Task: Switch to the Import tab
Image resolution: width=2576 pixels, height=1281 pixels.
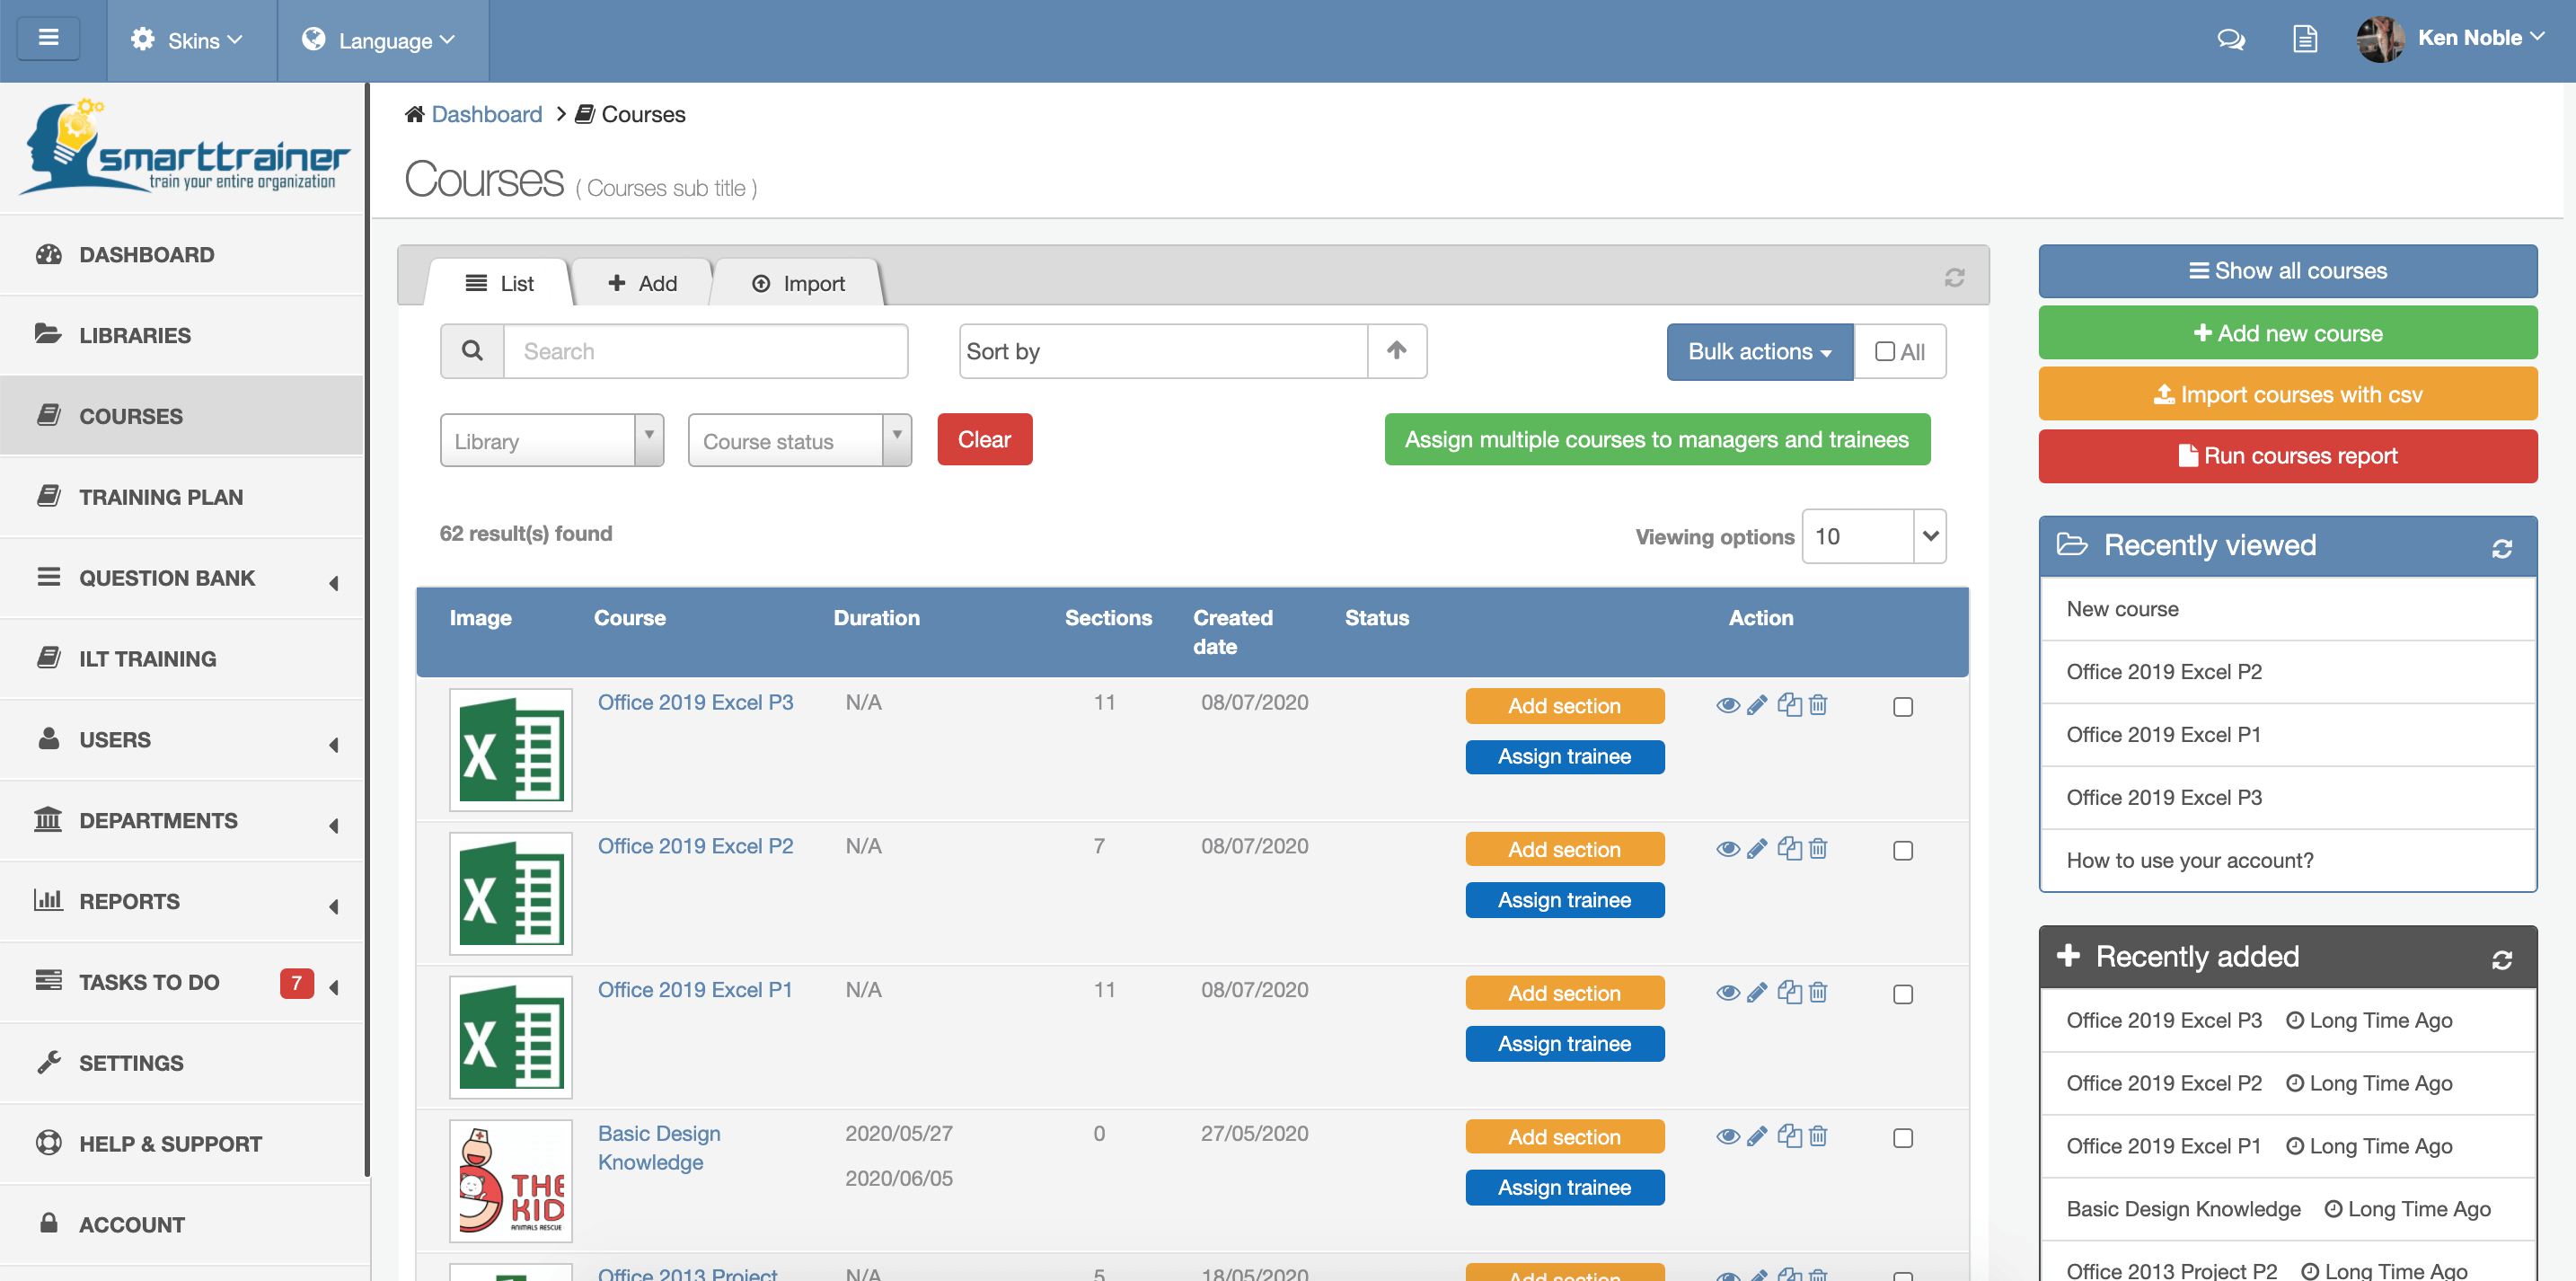Action: coord(798,283)
